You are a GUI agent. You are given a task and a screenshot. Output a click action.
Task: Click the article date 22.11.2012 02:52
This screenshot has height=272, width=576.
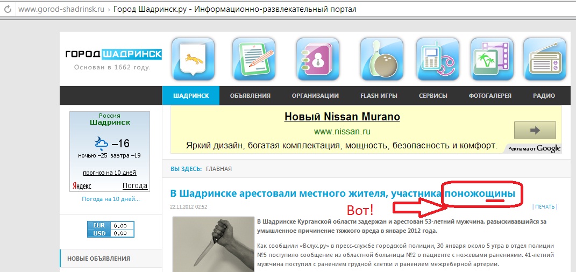pyautogui.click(x=188, y=206)
